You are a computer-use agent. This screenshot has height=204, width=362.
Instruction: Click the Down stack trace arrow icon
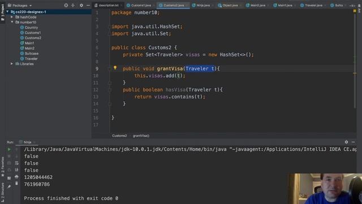[16, 156]
